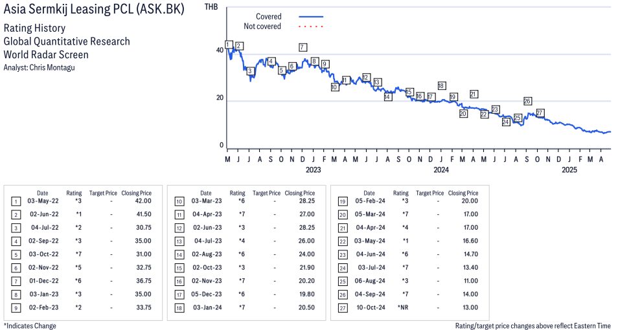The image size is (618, 330).
Task: Click the title Asia Sermkij Leasing PCL (ASK.BK)
Action: click(94, 9)
